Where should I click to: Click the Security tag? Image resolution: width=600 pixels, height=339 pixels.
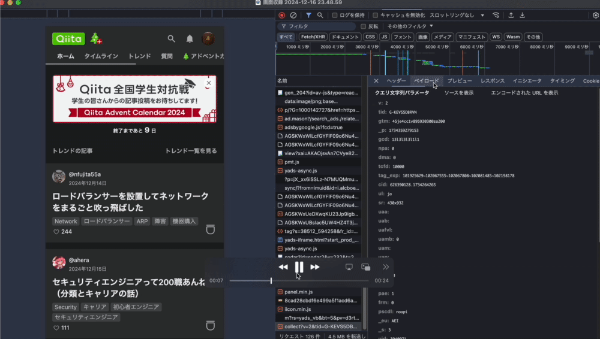point(65,307)
